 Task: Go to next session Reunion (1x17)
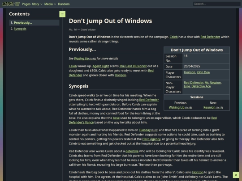tap(213, 107)
